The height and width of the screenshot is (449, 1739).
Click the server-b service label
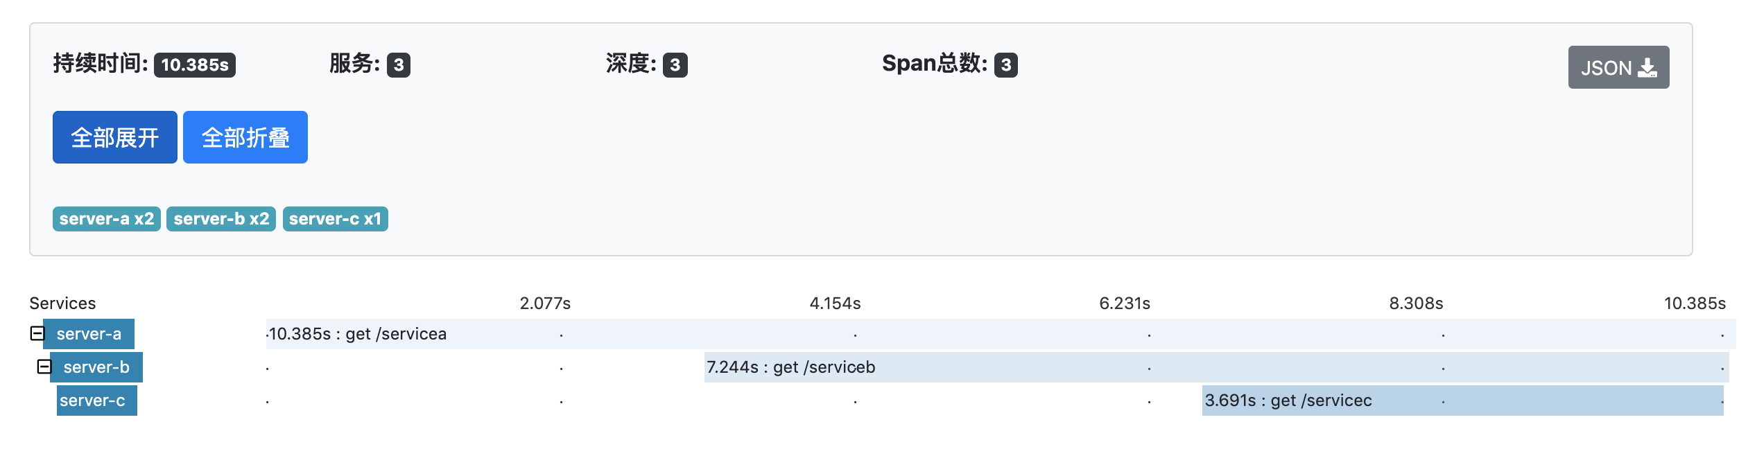point(96,367)
